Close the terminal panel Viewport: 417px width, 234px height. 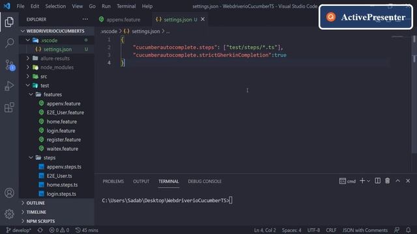click(x=408, y=181)
